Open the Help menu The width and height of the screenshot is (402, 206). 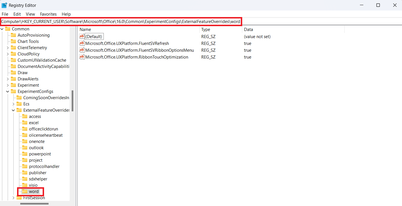66,14
